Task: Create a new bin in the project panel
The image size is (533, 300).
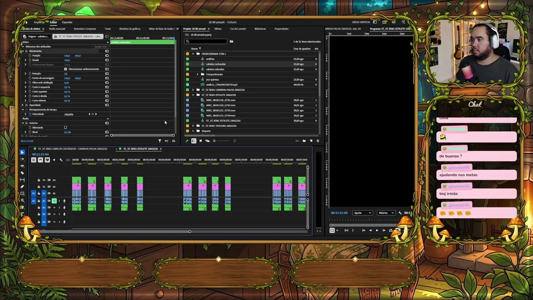Action: coord(304,141)
